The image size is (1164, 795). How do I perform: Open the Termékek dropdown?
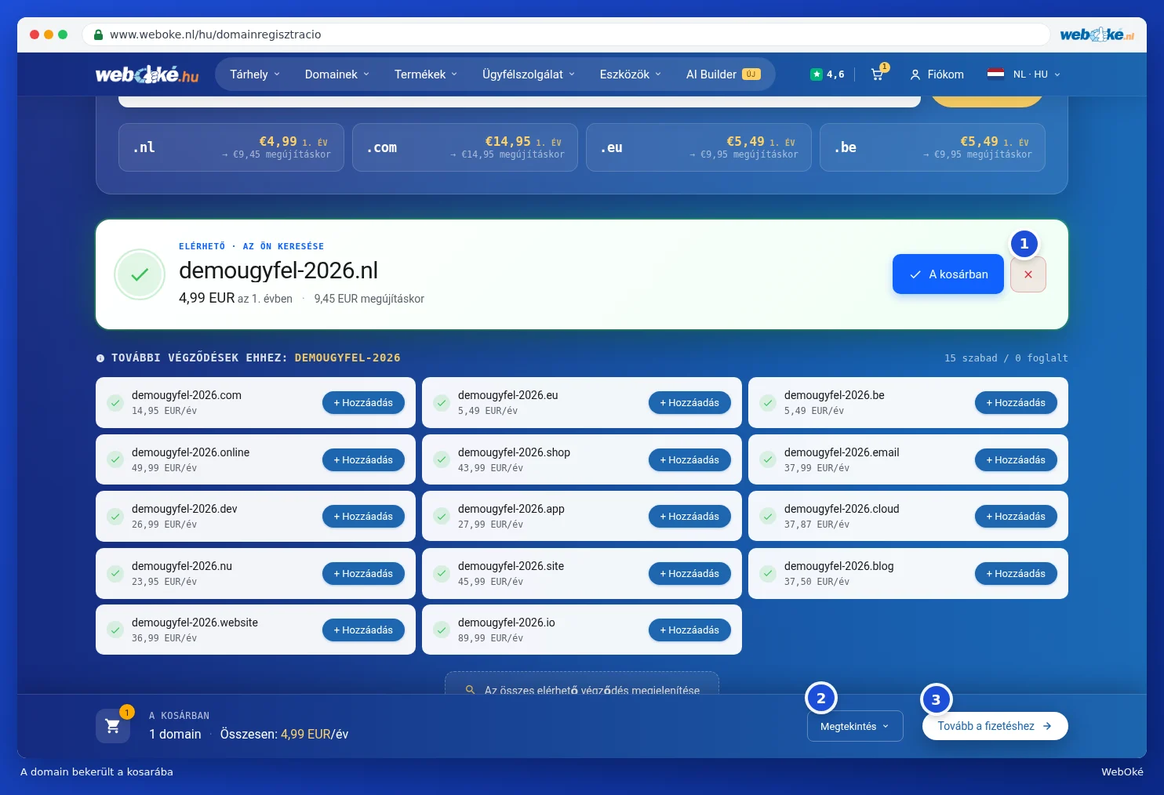tap(426, 74)
